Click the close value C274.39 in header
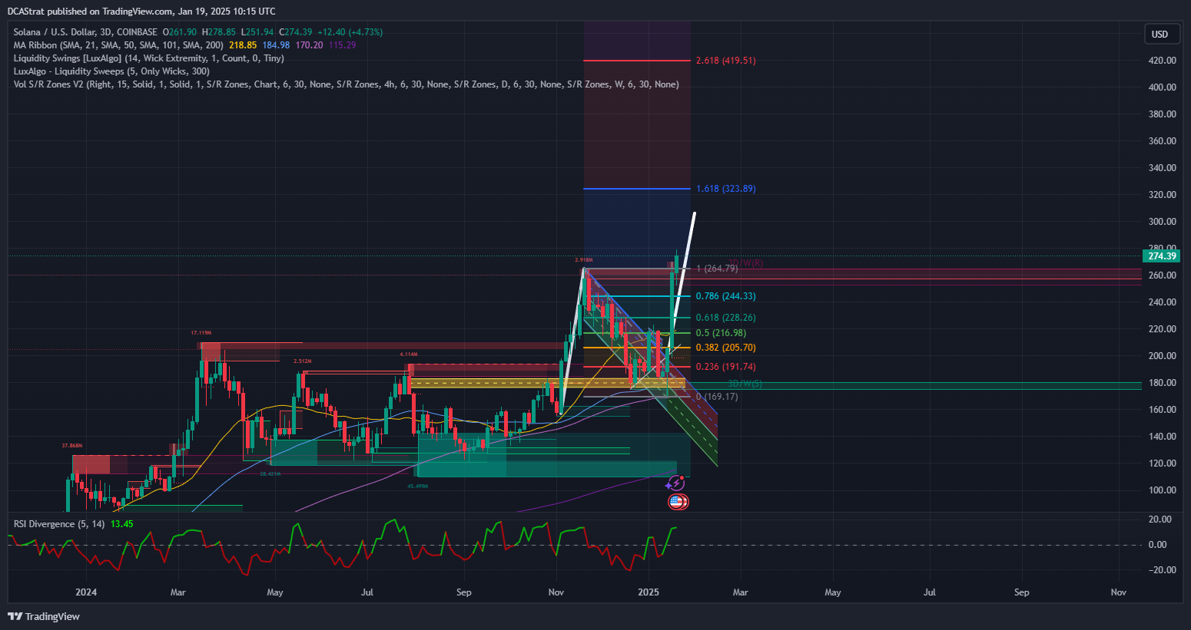The width and height of the screenshot is (1191, 630). [x=295, y=32]
